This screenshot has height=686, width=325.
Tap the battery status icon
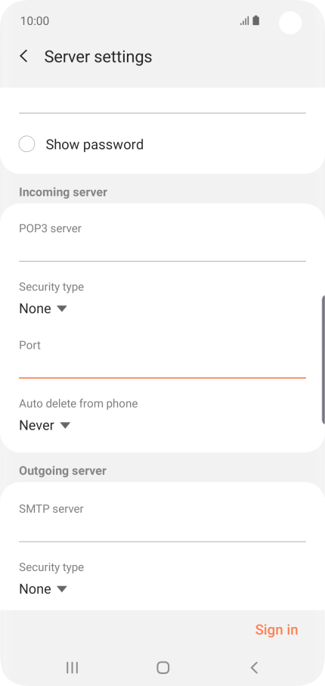pyautogui.click(x=256, y=20)
